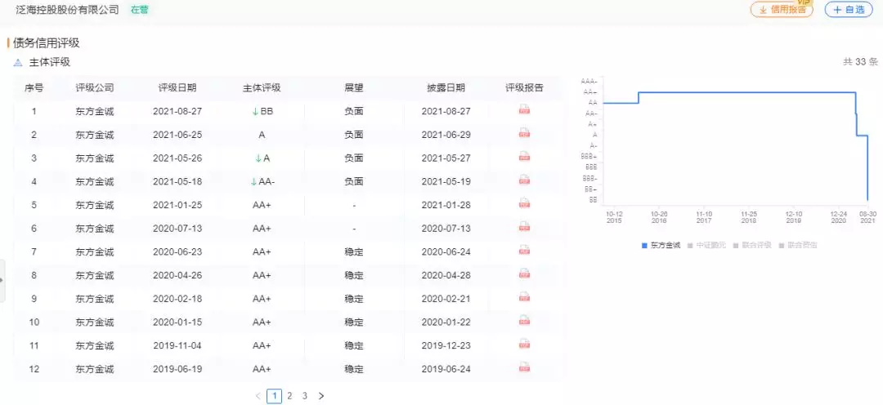Switch to page 3 of ratings
The width and height of the screenshot is (883, 405).
point(305,396)
